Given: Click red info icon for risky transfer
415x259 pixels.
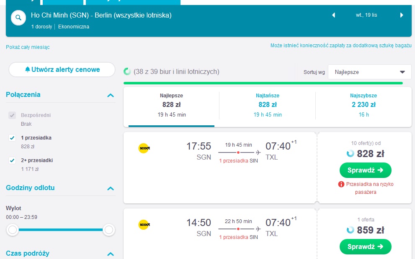Looking at the screenshot, I should (341, 184).
